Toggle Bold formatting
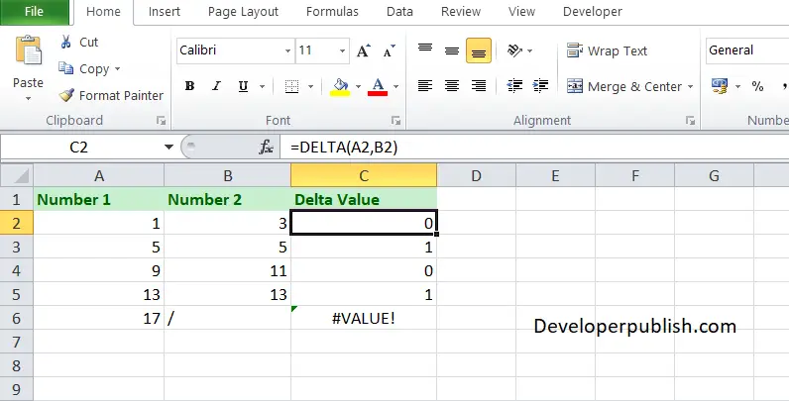Screen dimensions: 789x401 pos(189,86)
